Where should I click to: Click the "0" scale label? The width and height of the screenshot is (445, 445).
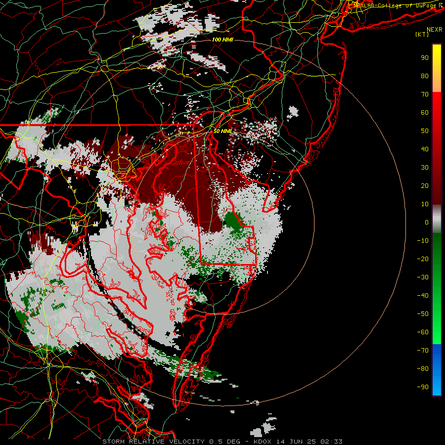pos(427,222)
